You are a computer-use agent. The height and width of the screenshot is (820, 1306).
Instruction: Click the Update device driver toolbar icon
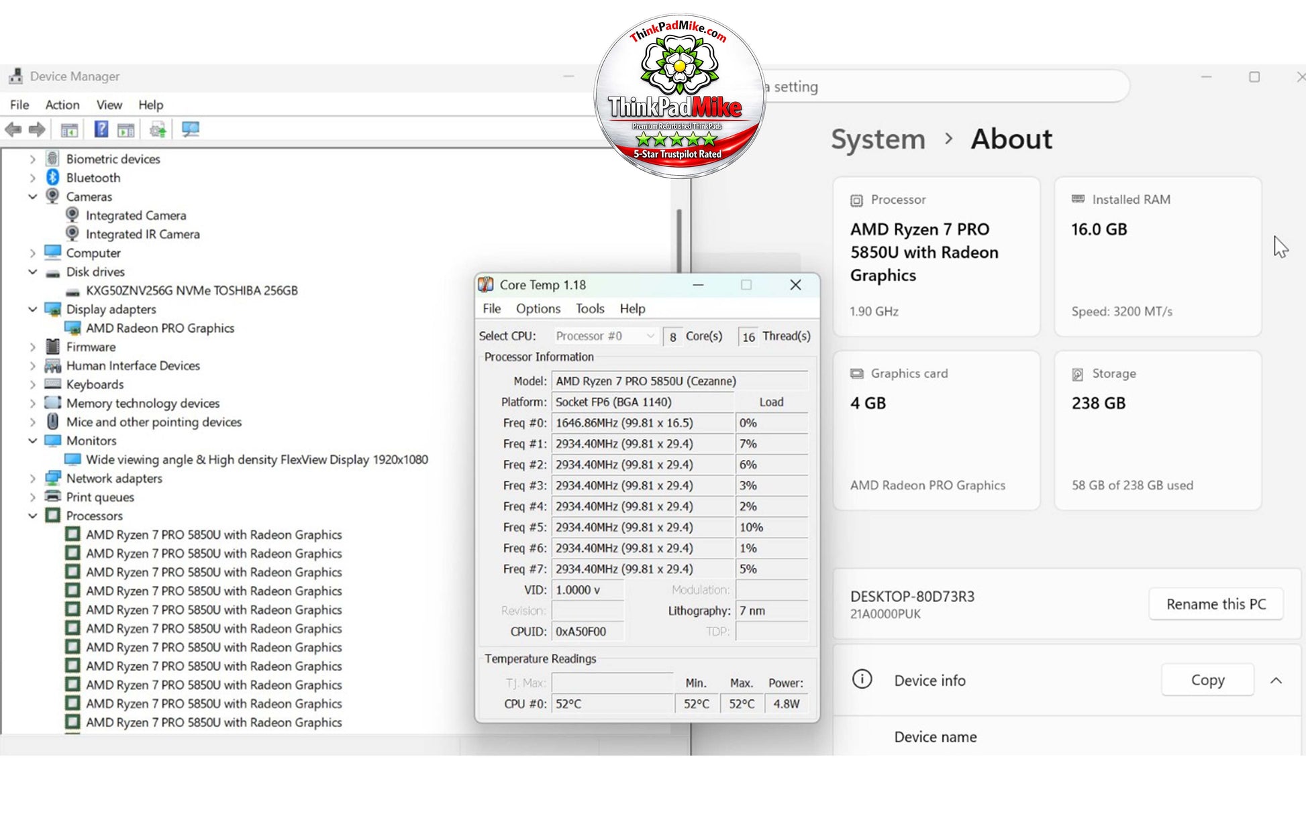tap(158, 129)
